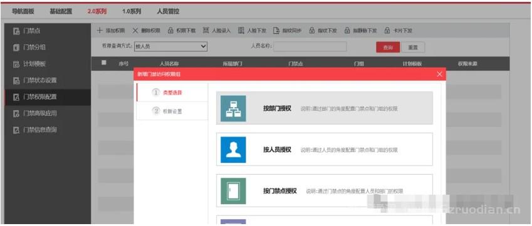Switch to the 人员管控 tab
The image size is (532, 226).
168,11
